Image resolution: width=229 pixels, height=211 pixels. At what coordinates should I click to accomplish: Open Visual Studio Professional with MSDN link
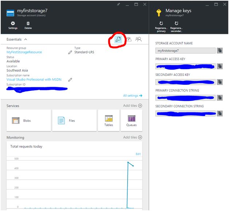34,79
